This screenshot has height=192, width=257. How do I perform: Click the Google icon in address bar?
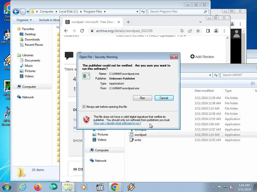(182, 31)
